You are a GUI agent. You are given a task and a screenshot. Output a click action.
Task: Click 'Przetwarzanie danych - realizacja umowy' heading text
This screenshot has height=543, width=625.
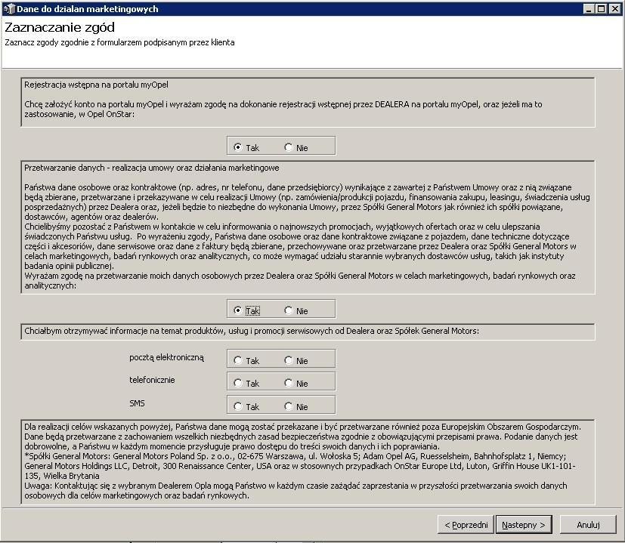151,168
